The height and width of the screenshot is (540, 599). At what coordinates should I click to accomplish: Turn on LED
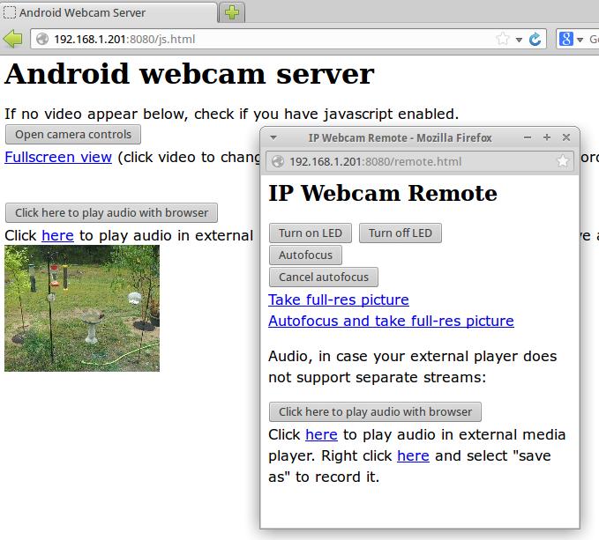[311, 233]
